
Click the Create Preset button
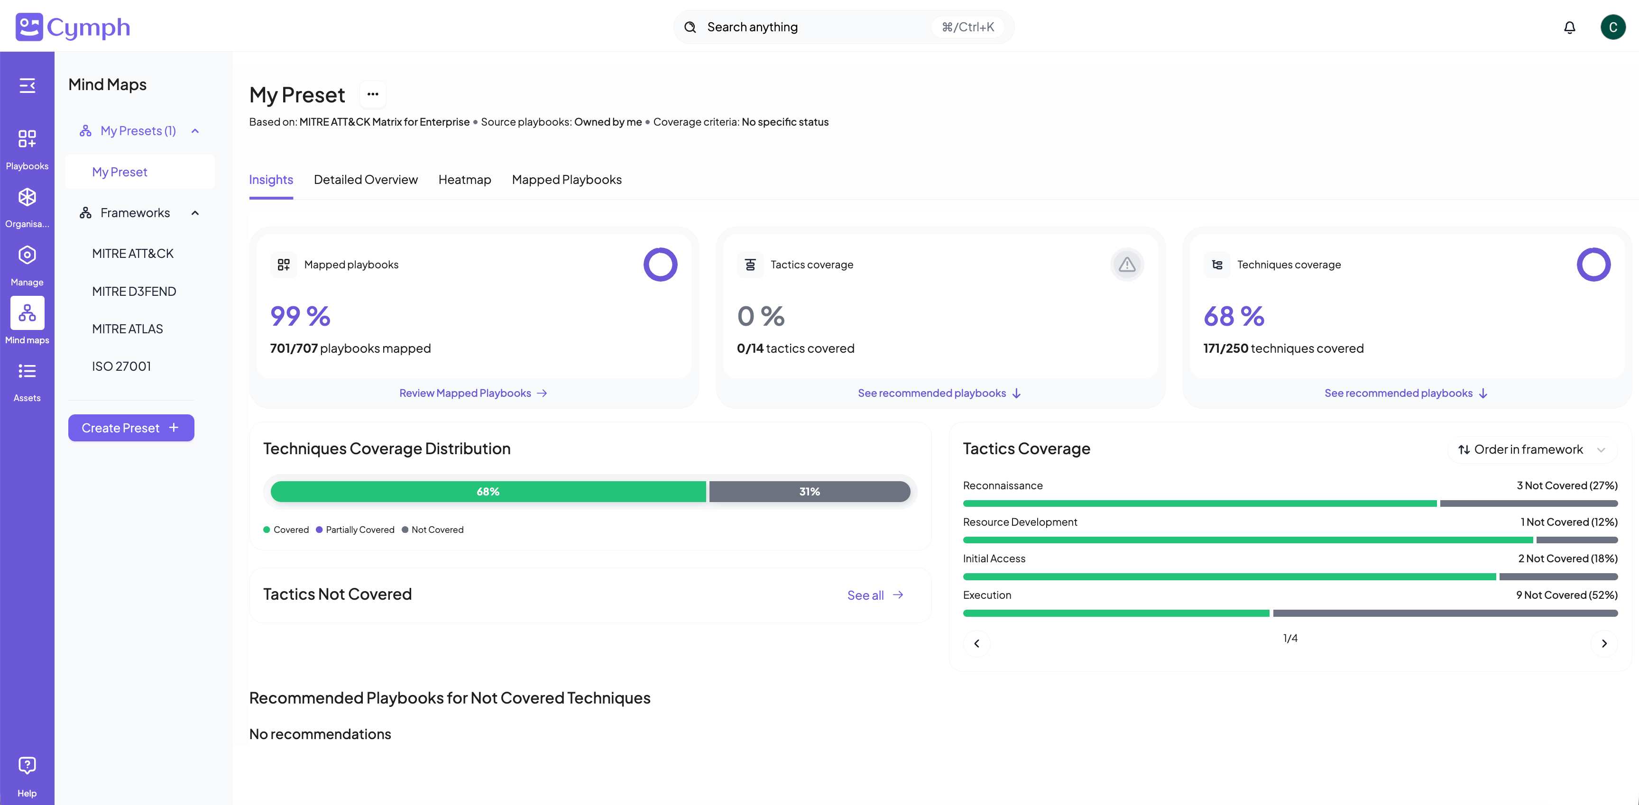click(131, 427)
